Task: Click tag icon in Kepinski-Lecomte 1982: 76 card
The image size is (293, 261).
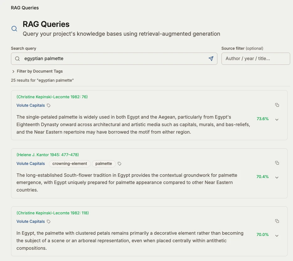Action: [49, 105]
